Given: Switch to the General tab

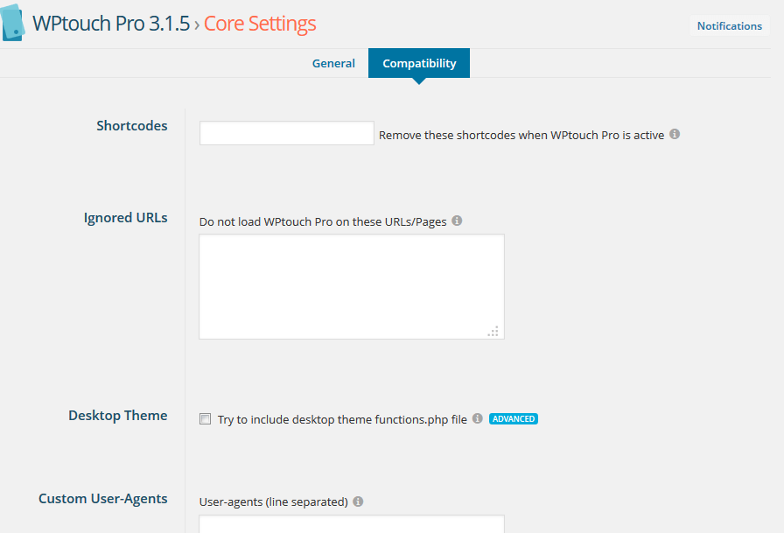Looking at the screenshot, I should 333,64.
